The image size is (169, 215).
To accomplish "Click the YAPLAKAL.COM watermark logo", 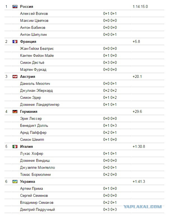I will pos(142,207).
